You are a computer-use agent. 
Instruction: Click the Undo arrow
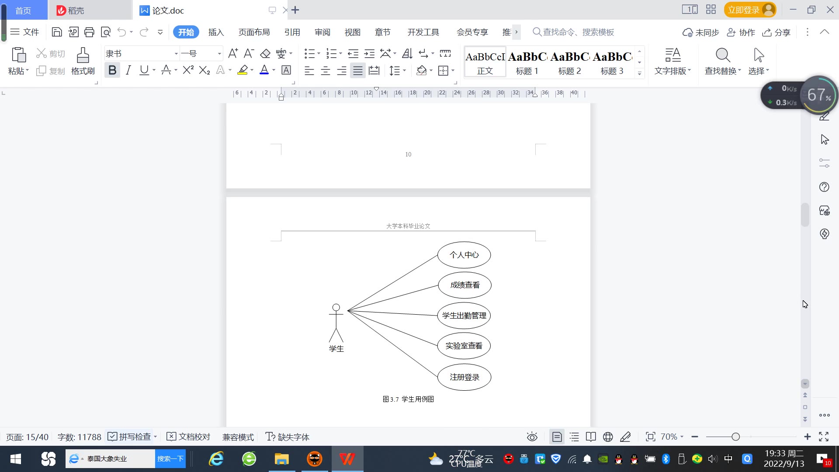(121, 32)
